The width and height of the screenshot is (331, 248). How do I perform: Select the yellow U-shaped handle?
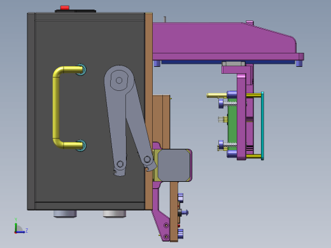click(67, 107)
